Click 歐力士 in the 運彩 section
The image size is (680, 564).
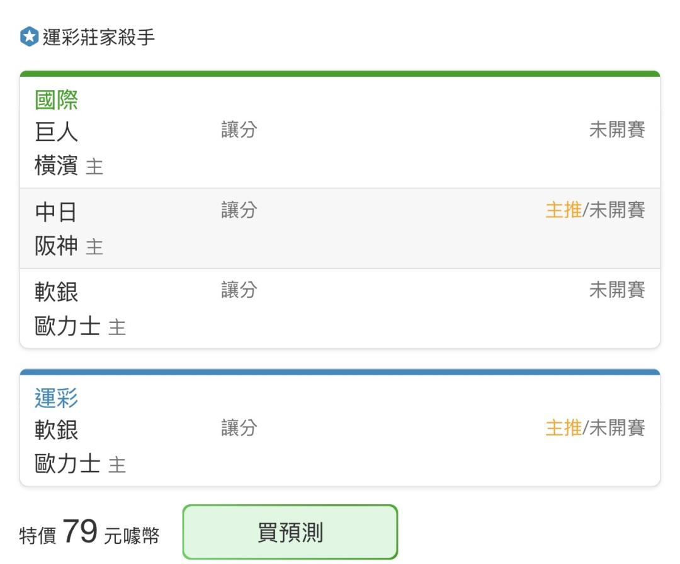click(67, 463)
